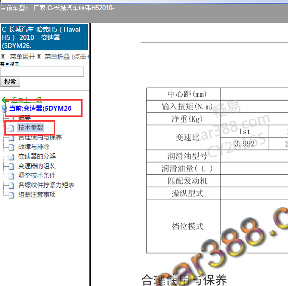Screen dimensions: 288x286
Task: Click the 中心距(mm) table cell
Action: click(183, 94)
